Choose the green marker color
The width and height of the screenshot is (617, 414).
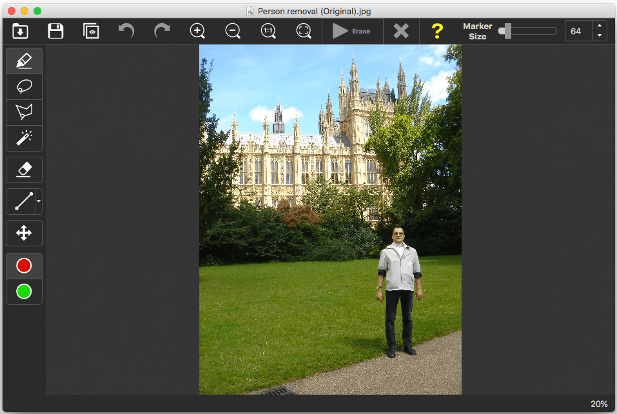pyautogui.click(x=24, y=291)
